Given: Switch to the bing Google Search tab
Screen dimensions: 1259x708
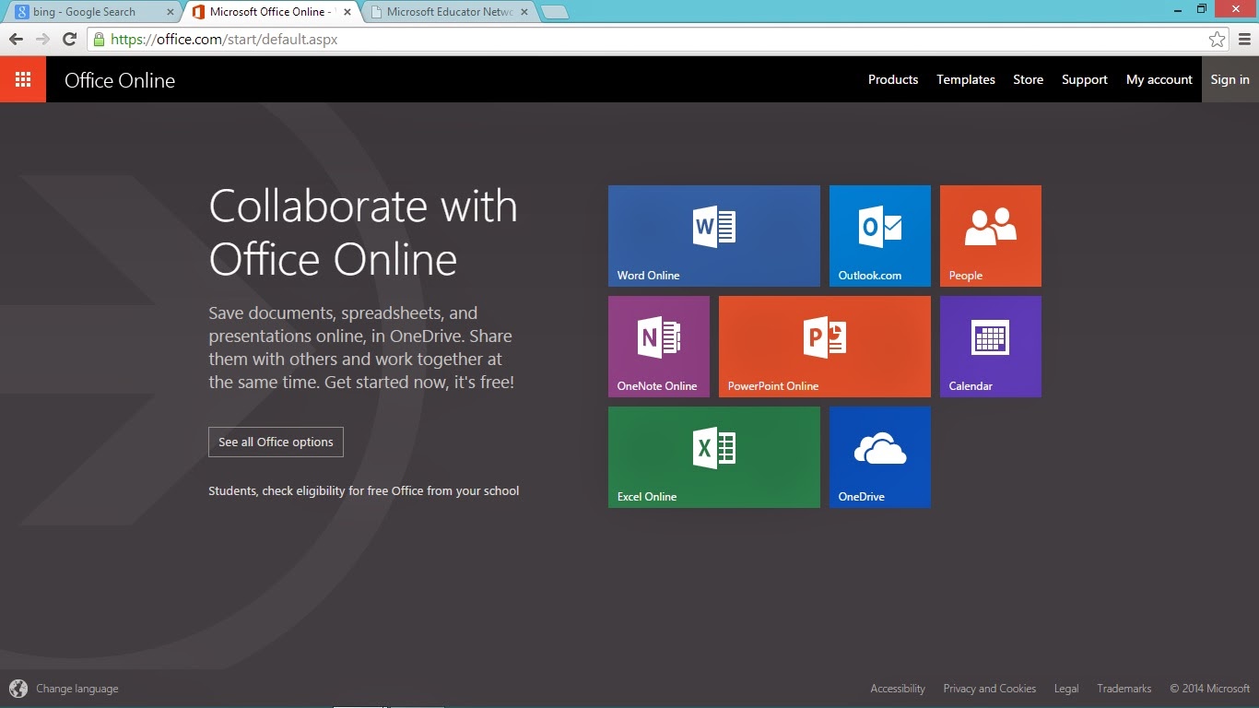Looking at the screenshot, I should (88, 12).
